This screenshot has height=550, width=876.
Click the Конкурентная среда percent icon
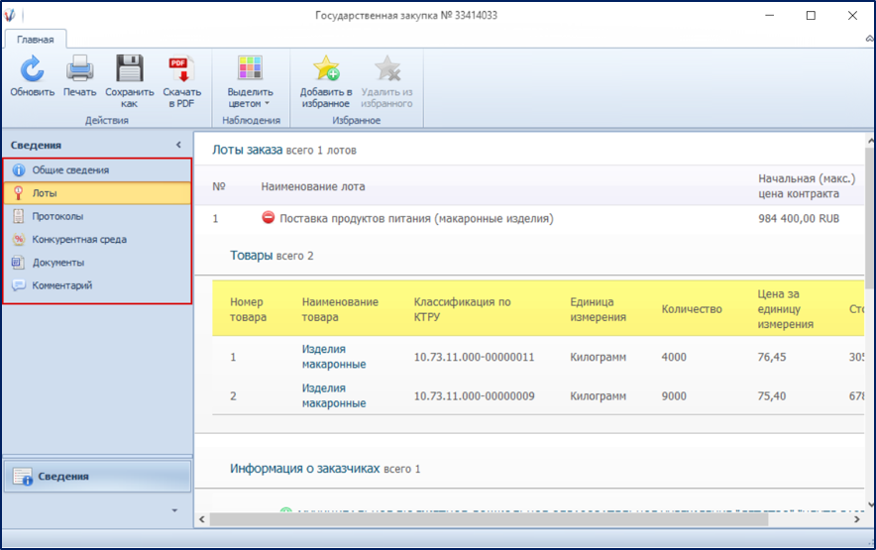[x=19, y=239]
